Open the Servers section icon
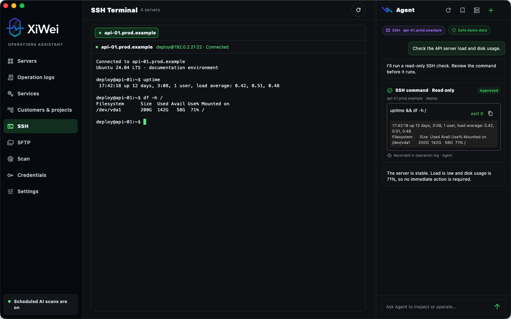This screenshot has width=511, height=319. (11, 61)
